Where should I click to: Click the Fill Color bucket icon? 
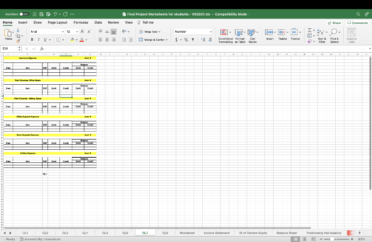click(x=72, y=40)
